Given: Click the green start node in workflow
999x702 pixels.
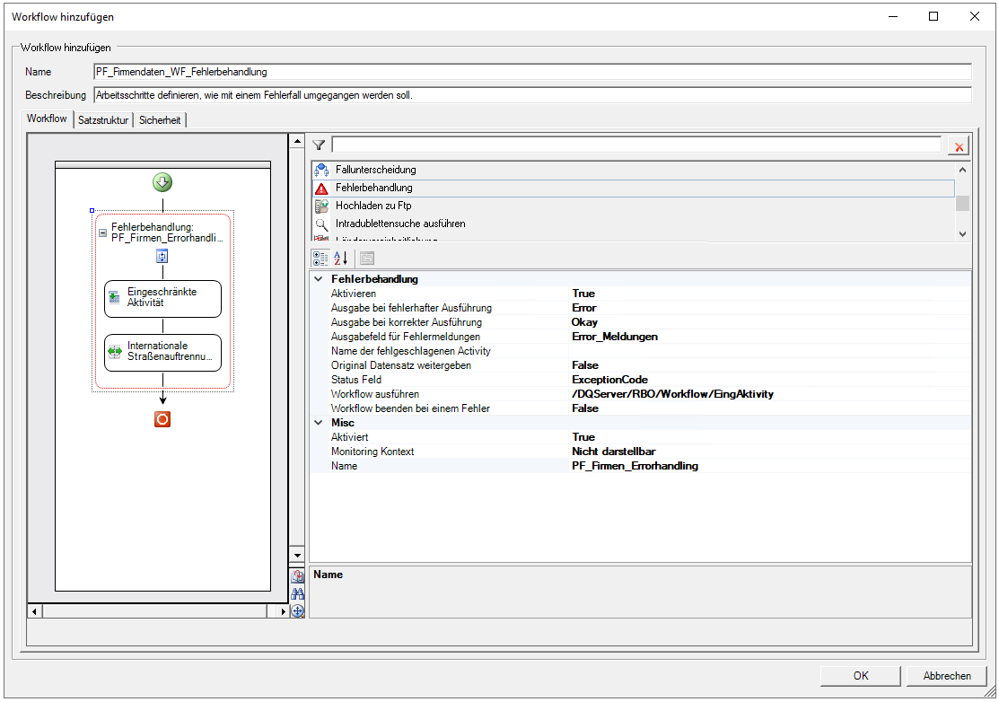Looking at the screenshot, I should point(162,183).
